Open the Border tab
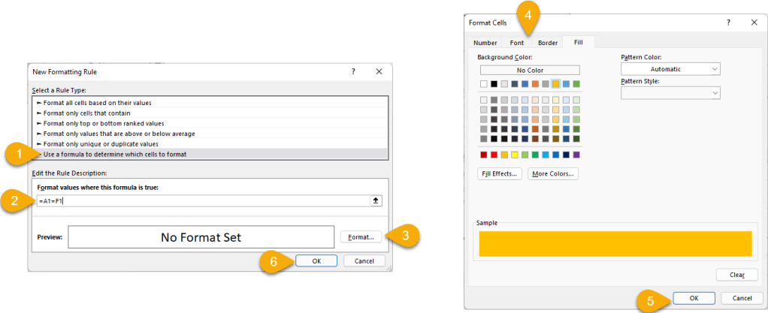Viewport: 768px width, 313px height. click(x=548, y=43)
